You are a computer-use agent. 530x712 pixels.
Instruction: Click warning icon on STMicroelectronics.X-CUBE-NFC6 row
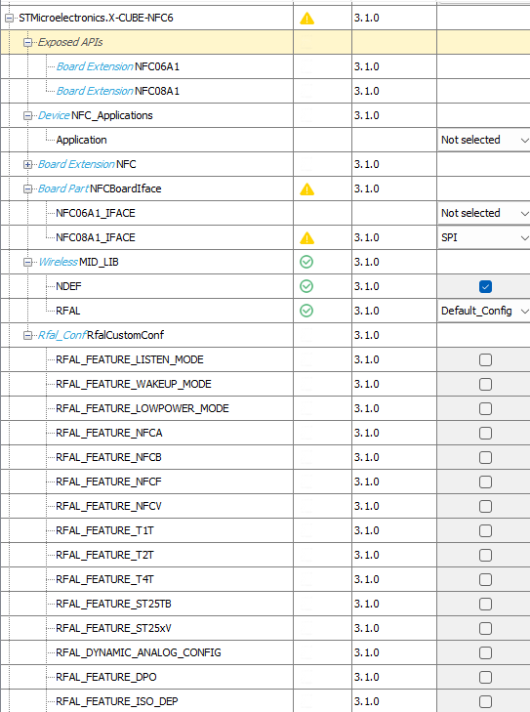307,19
